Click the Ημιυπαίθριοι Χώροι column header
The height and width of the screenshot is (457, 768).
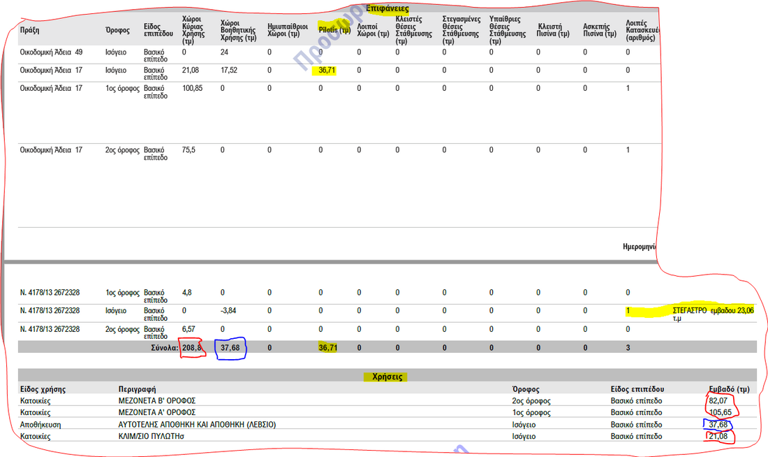(285, 29)
